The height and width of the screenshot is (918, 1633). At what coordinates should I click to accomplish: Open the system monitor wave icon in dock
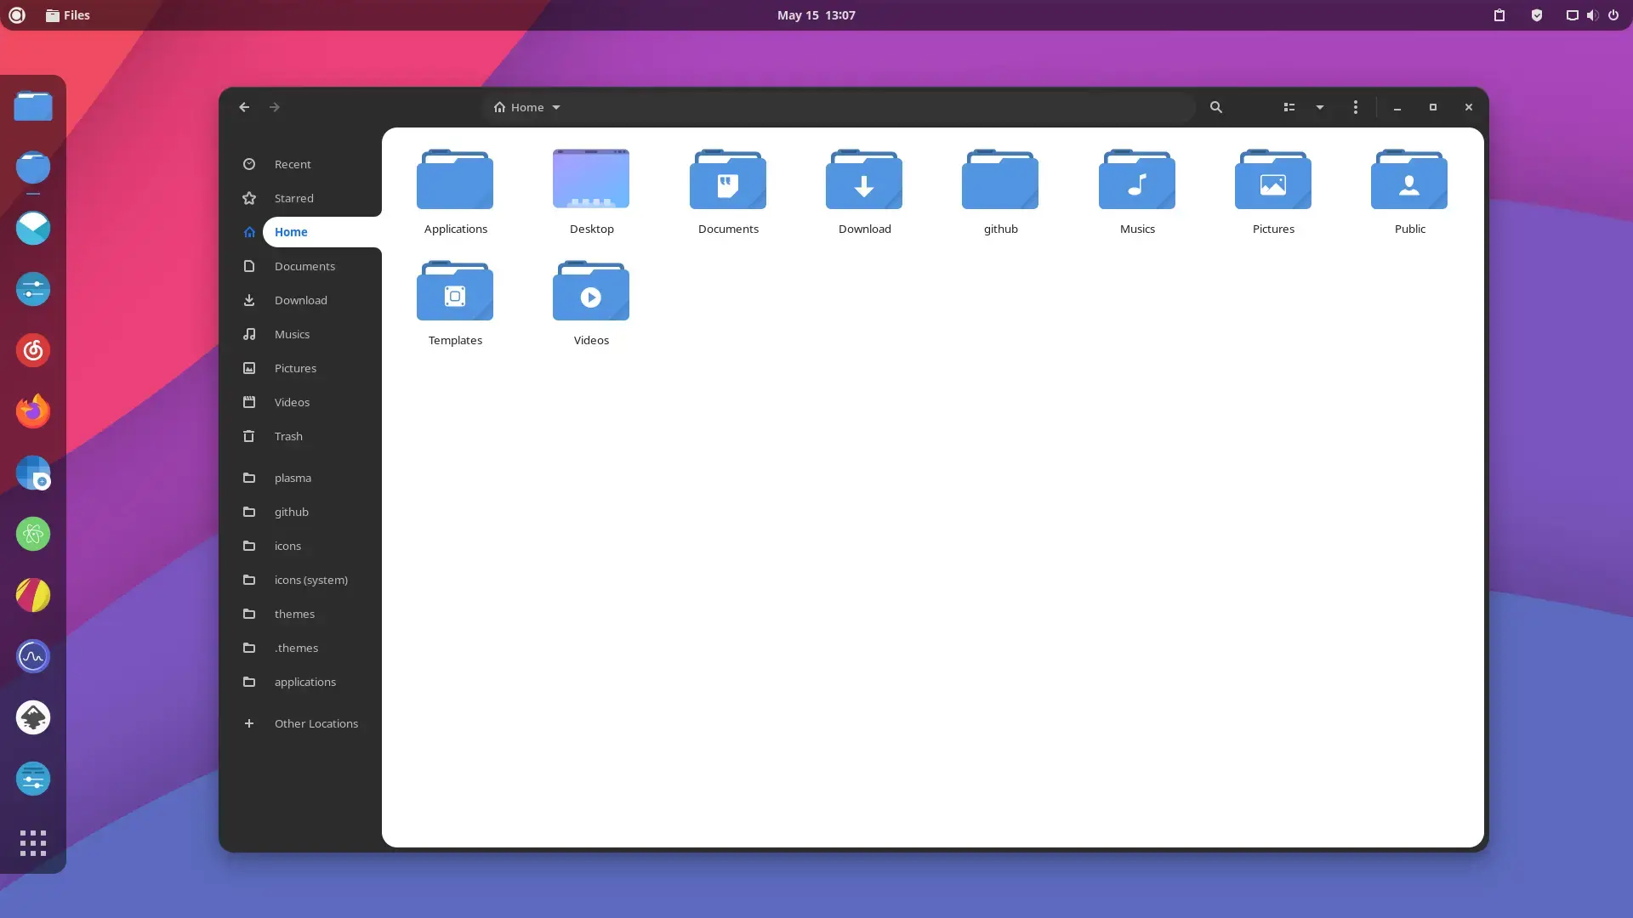click(33, 656)
